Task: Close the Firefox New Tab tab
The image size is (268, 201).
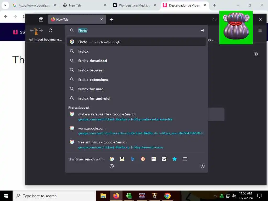Action: 102,19
